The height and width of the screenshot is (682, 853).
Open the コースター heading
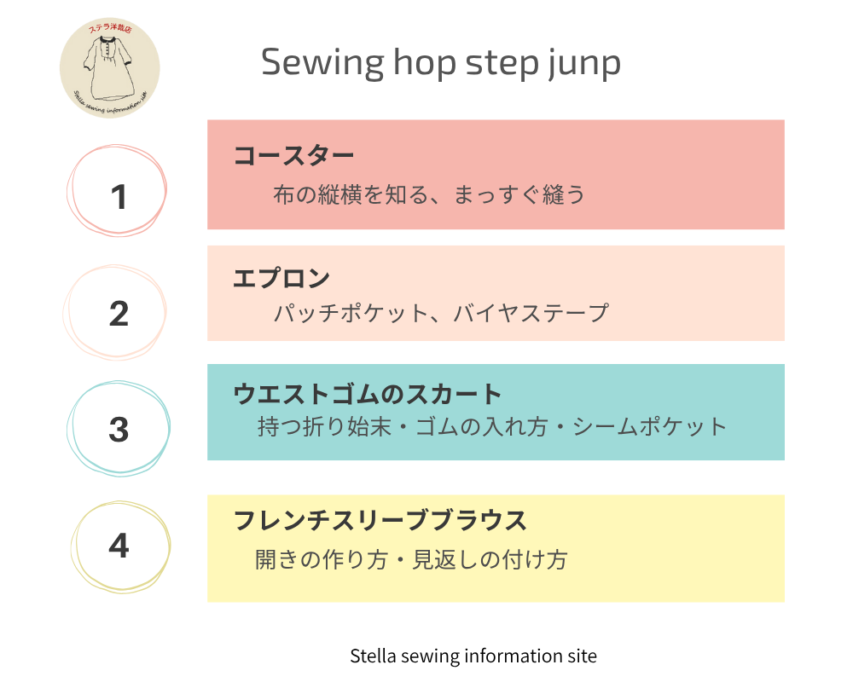(x=293, y=155)
